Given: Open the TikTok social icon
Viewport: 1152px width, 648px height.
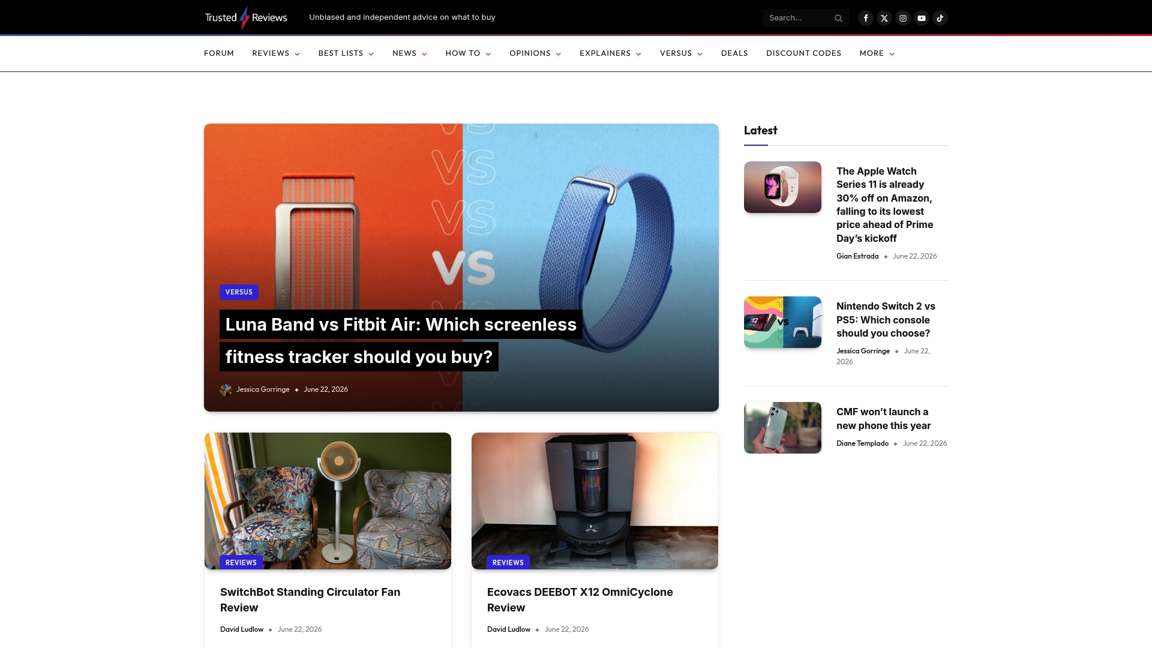Looking at the screenshot, I should (x=940, y=18).
